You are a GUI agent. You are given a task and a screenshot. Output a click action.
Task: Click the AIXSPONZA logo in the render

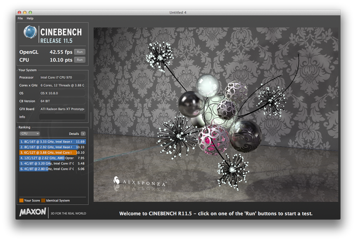click(140, 182)
